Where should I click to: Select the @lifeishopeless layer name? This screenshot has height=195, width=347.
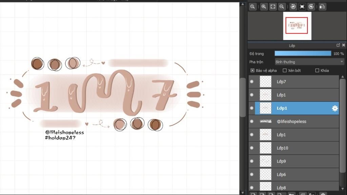tap(291, 122)
